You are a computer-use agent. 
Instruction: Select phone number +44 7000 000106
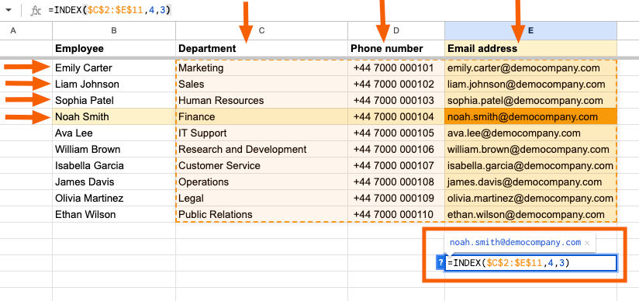pos(396,149)
